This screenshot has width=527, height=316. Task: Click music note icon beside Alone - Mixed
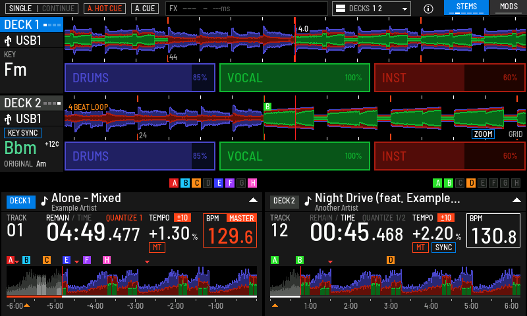[x=44, y=201]
